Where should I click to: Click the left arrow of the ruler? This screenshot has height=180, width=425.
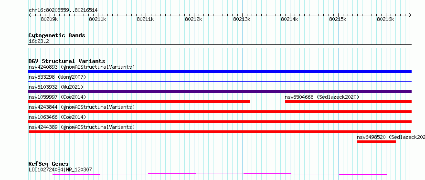point(30,15)
